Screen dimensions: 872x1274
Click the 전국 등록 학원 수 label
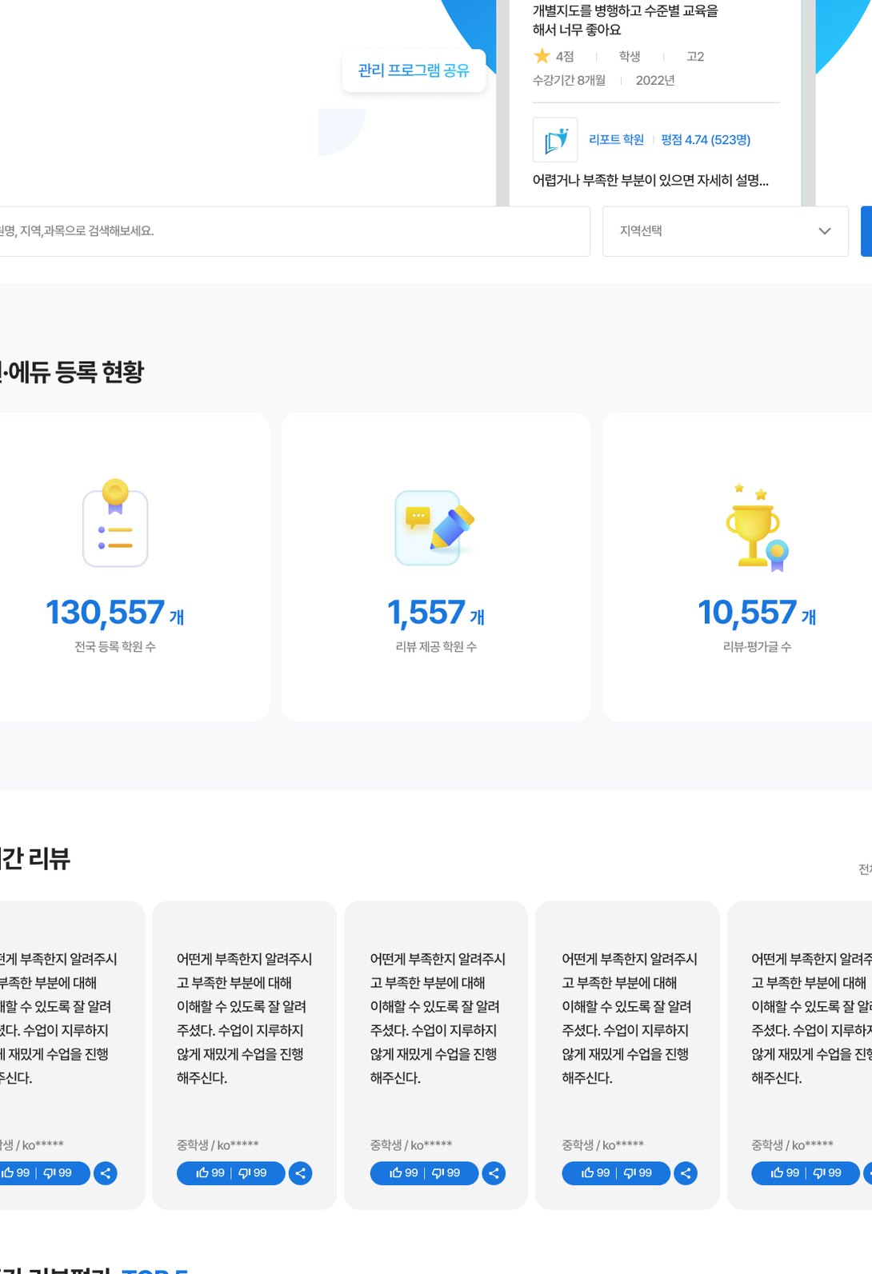(x=115, y=646)
